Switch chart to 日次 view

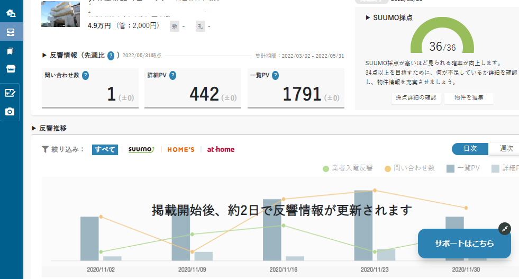(470, 149)
